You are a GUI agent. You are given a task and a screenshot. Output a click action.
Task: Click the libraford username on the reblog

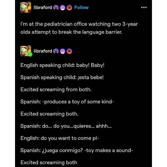coord(43,51)
